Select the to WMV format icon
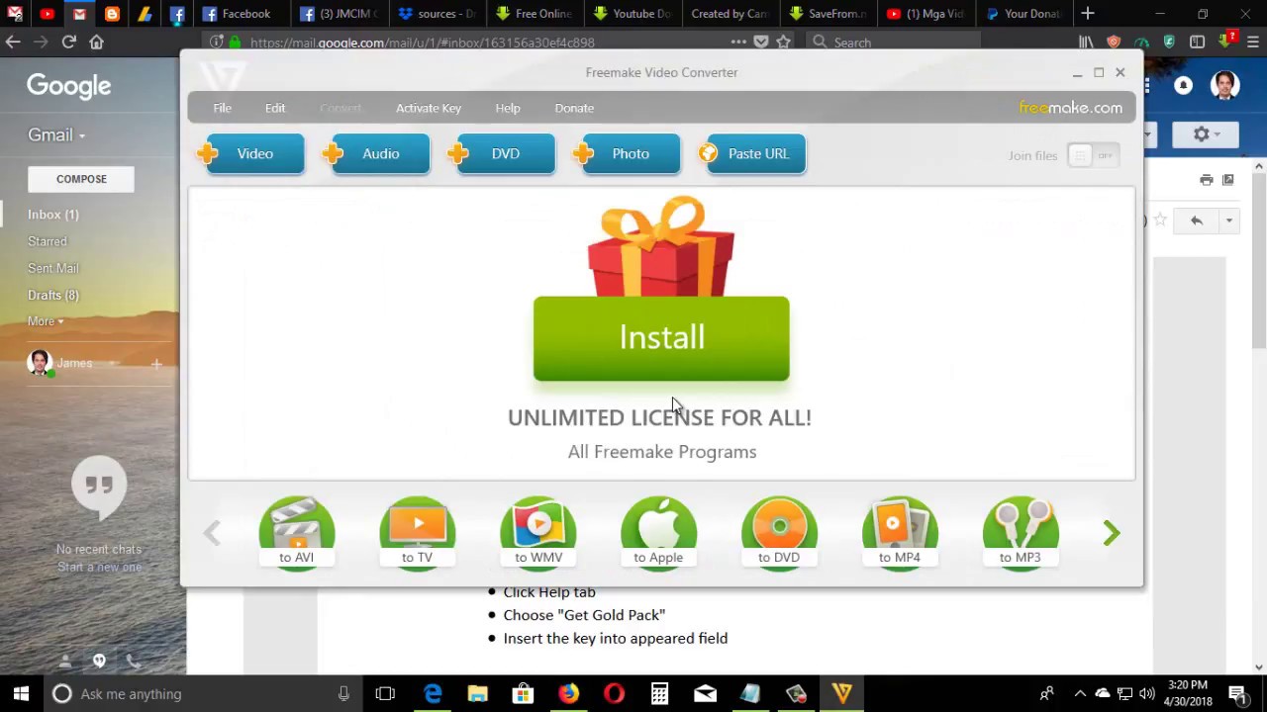 (x=537, y=532)
